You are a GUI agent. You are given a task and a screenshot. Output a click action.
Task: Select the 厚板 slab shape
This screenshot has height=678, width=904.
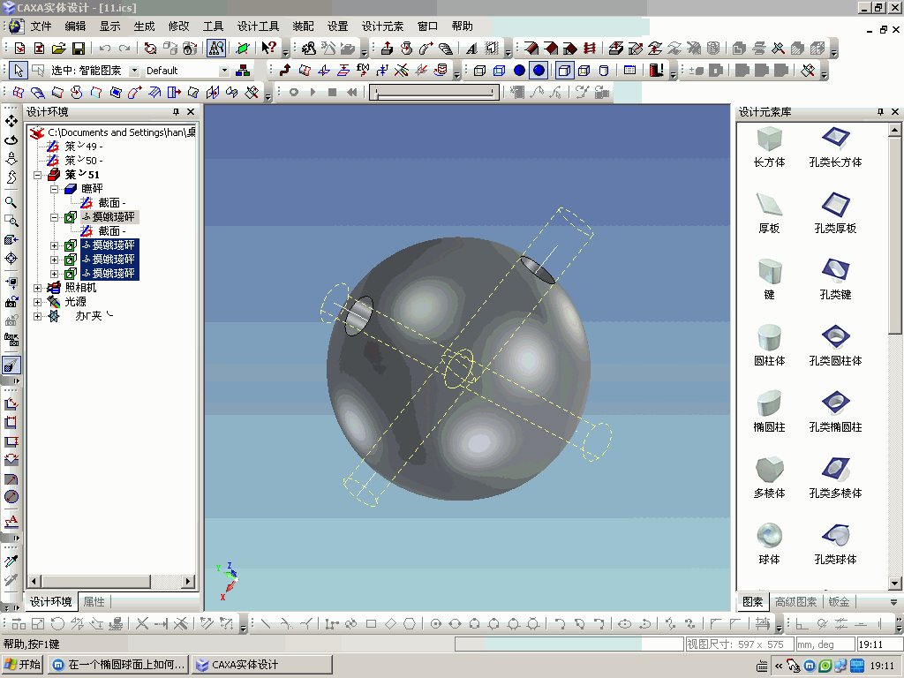tap(769, 214)
